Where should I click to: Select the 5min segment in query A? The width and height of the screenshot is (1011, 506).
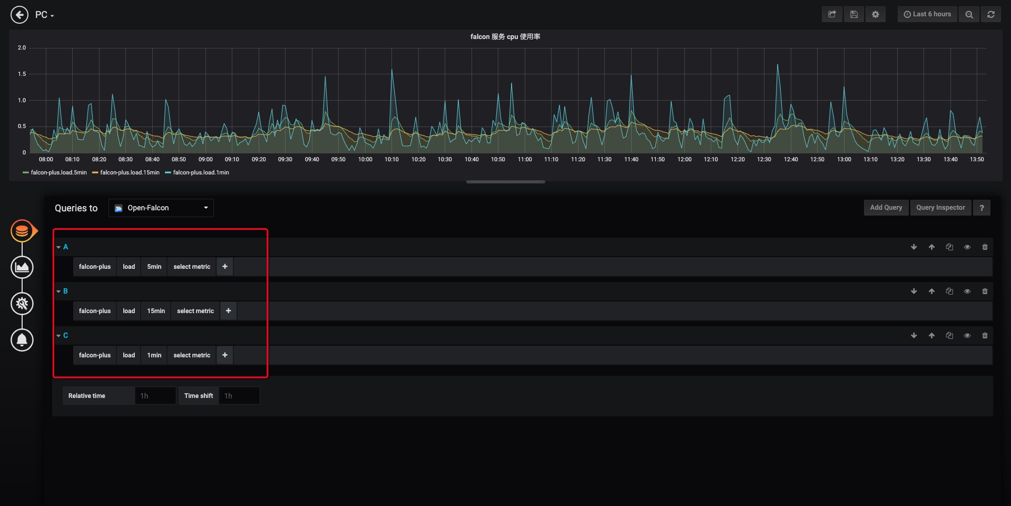click(x=154, y=267)
